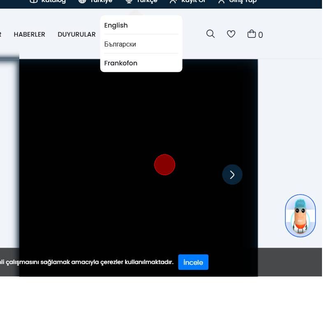
Task: Click the heart favorites icon
Action: point(231,34)
